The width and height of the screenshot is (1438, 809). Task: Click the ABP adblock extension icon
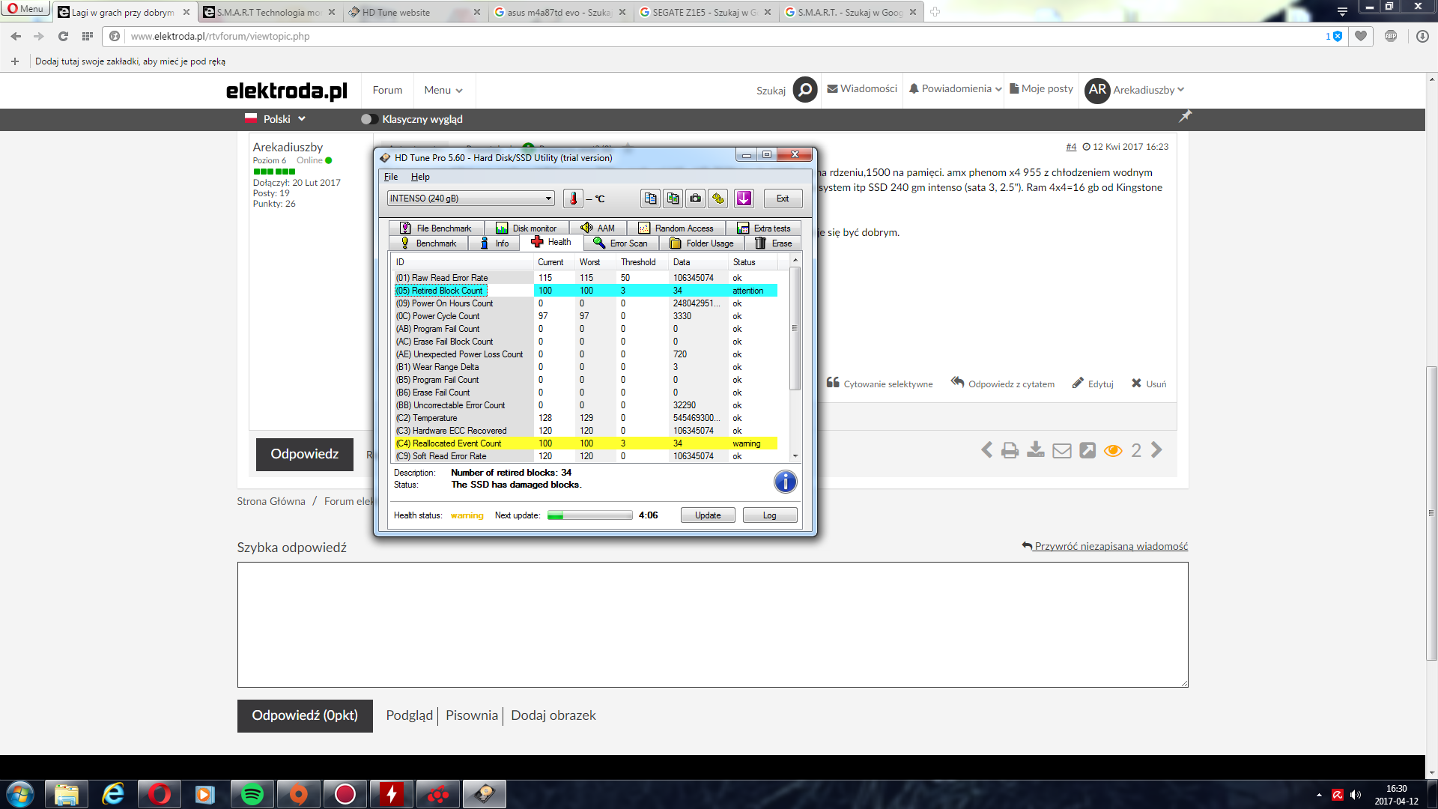pos(1391,36)
